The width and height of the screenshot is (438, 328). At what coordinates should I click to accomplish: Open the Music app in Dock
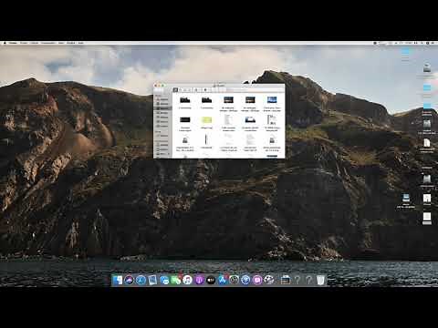(x=188, y=280)
